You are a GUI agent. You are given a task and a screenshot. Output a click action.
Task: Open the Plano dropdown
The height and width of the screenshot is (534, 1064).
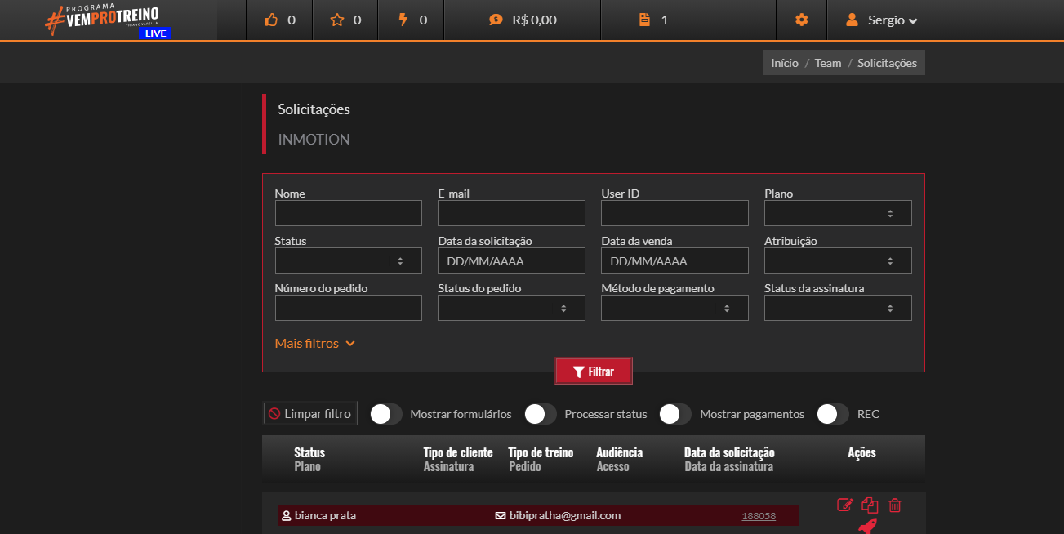point(838,213)
